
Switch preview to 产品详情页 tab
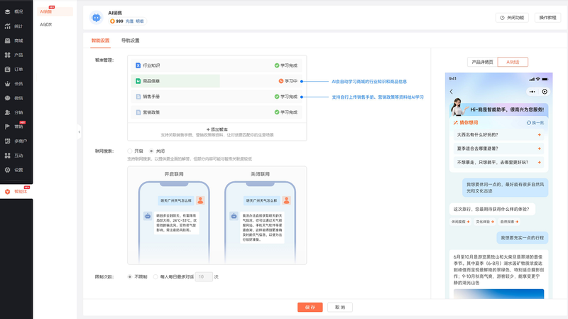coord(482,62)
